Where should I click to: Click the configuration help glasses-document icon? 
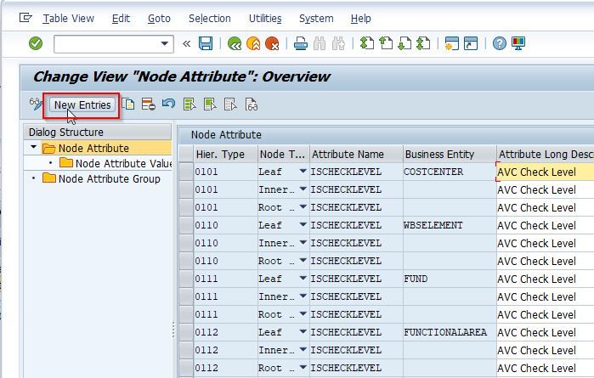(251, 104)
